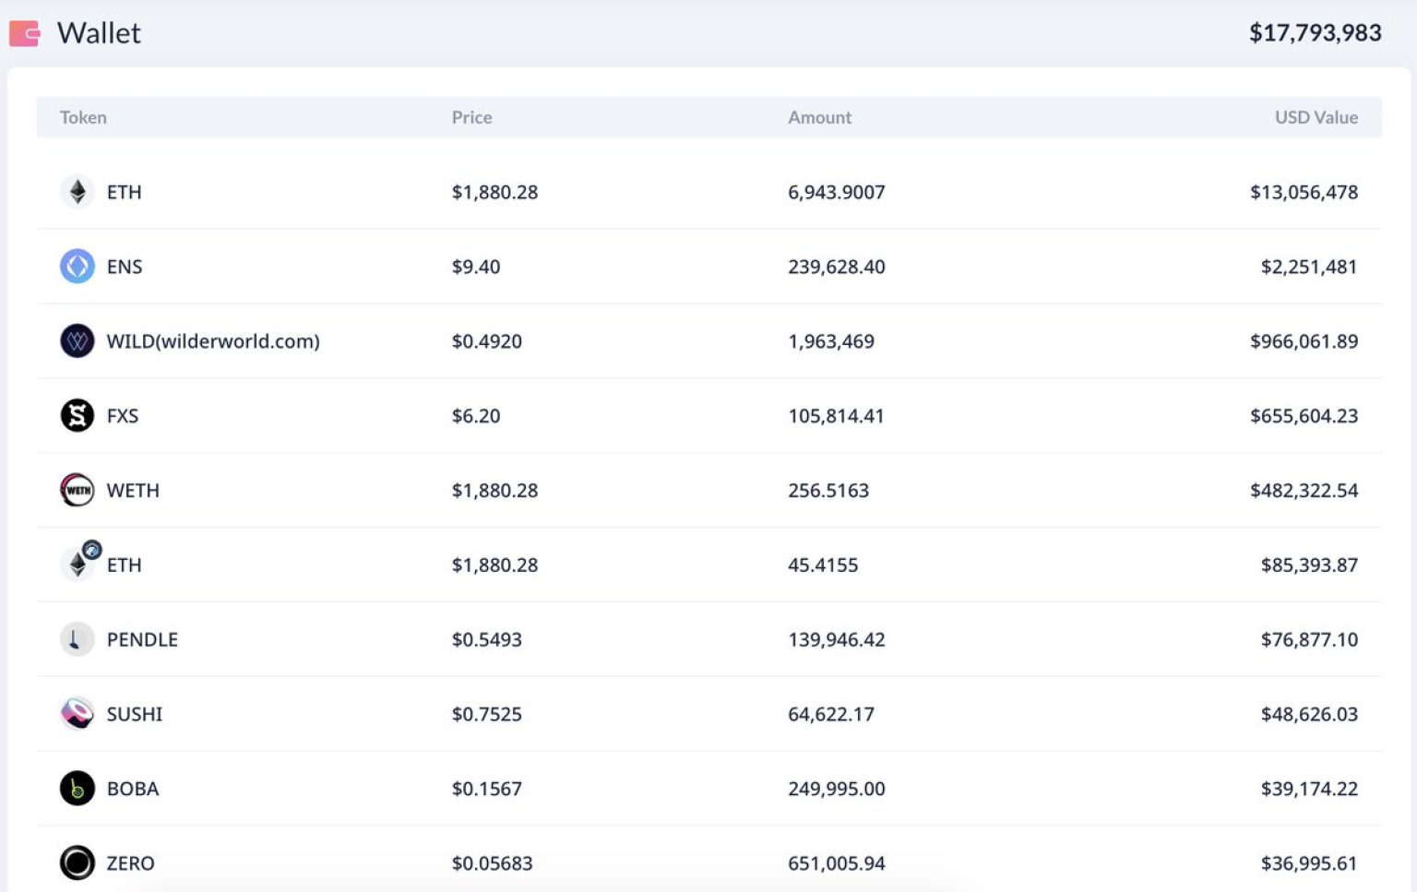Click the Amount column header

[819, 117]
